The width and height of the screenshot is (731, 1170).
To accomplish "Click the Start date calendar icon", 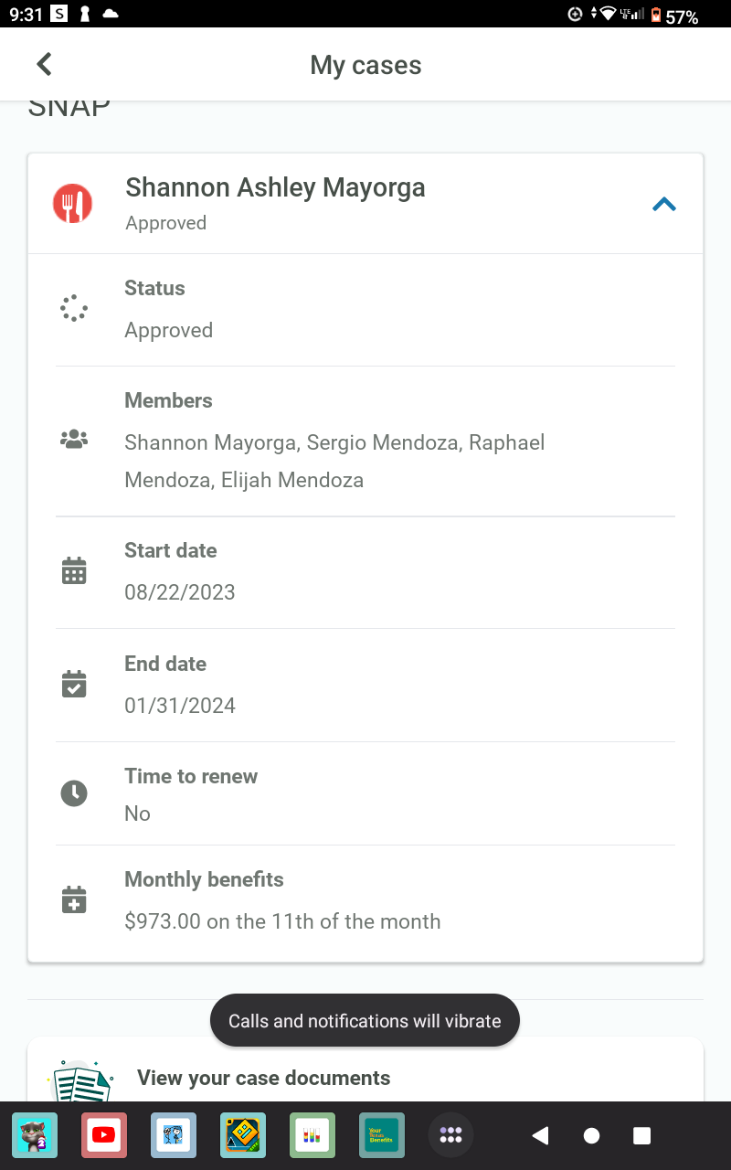I will click(x=74, y=571).
